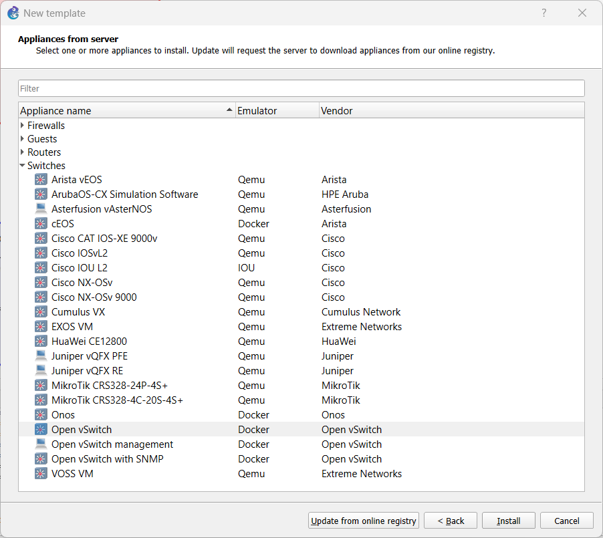Click the Open vSwitch management computer icon
Viewport: 603px width, 538px height.
pos(41,444)
